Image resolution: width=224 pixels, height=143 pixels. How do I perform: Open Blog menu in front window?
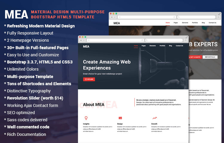coord(171,46)
